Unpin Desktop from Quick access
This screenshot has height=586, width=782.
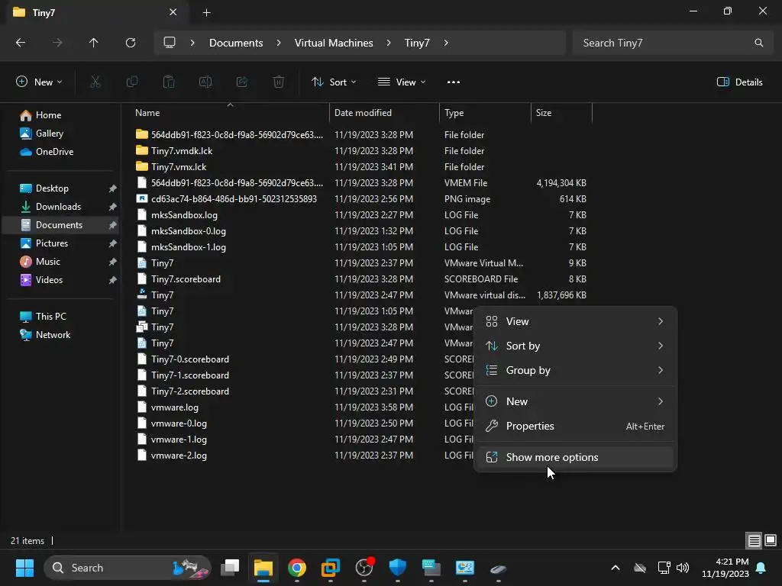(113, 188)
